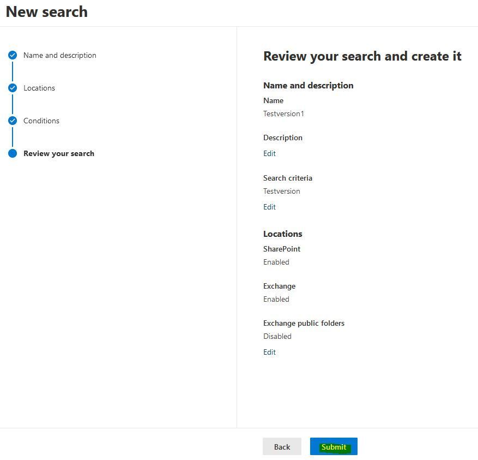The height and width of the screenshot is (460, 478).
Task: Click the Name and description step checkmark icon
Action: click(x=13, y=55)
